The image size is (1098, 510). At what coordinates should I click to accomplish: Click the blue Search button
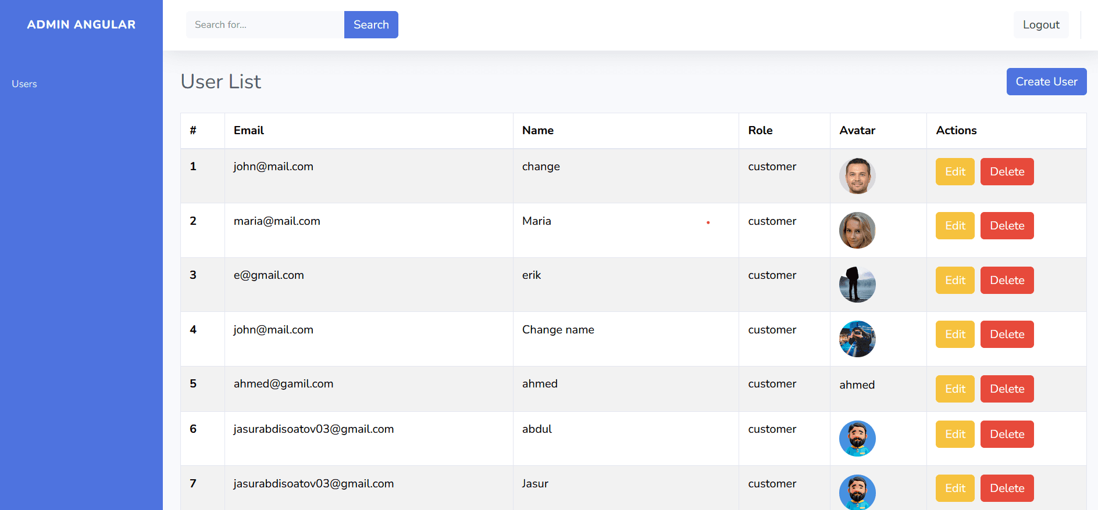click(371, 24)
